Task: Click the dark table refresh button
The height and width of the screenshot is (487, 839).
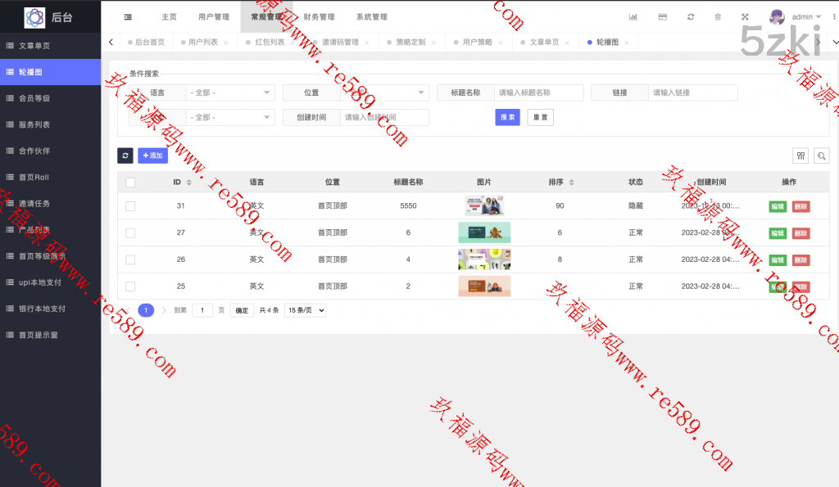Action: click(125, 156)
